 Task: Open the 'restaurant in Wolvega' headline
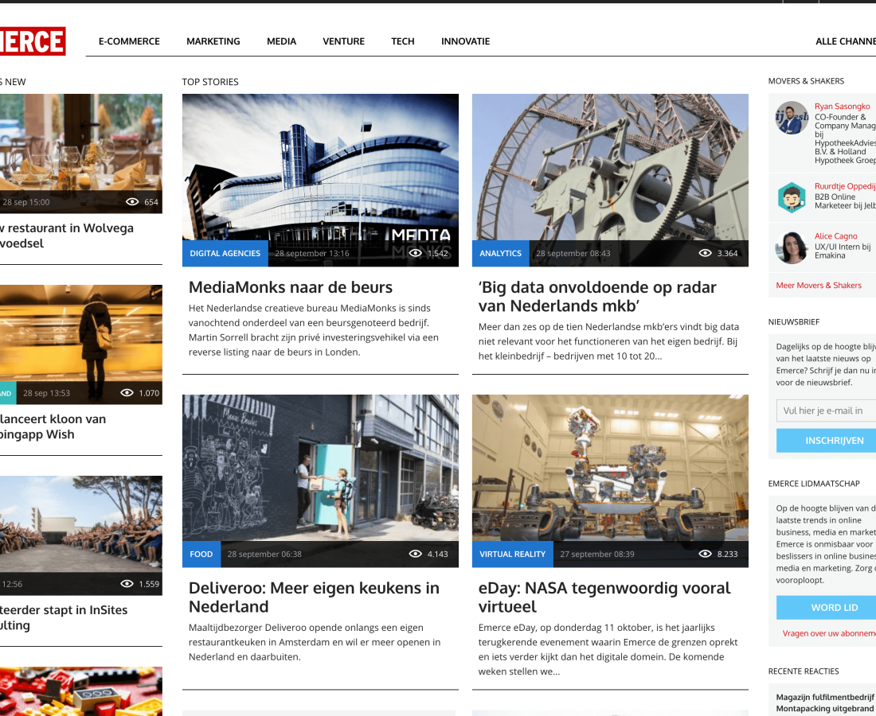pyautogui.click(x=67, y=235)
